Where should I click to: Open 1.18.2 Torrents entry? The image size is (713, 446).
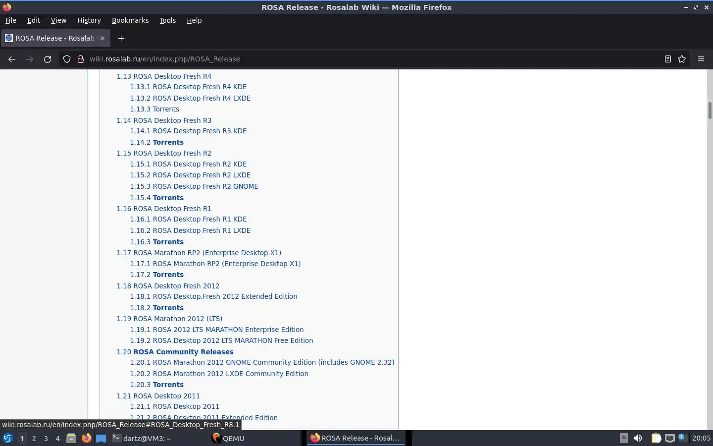tap(156, 308)
